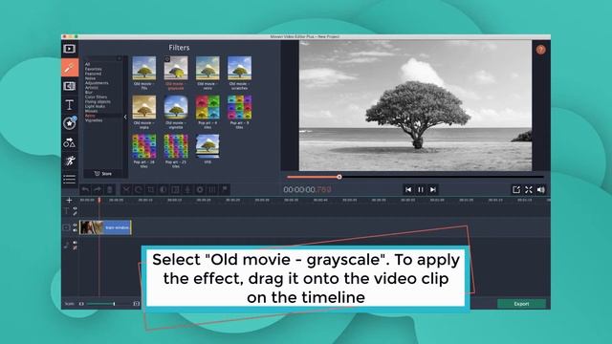This screenshot has width=612, height=344.
Task: Jump to next frame button
Action: (433, 189)
